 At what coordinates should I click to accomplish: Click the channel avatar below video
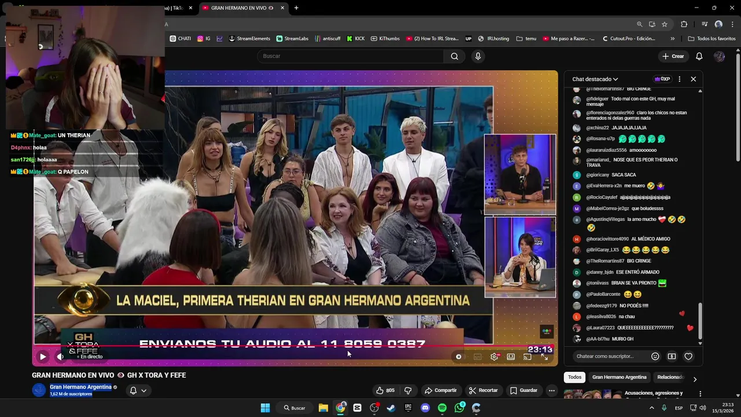pyautogui.click(x=39, y=390)
